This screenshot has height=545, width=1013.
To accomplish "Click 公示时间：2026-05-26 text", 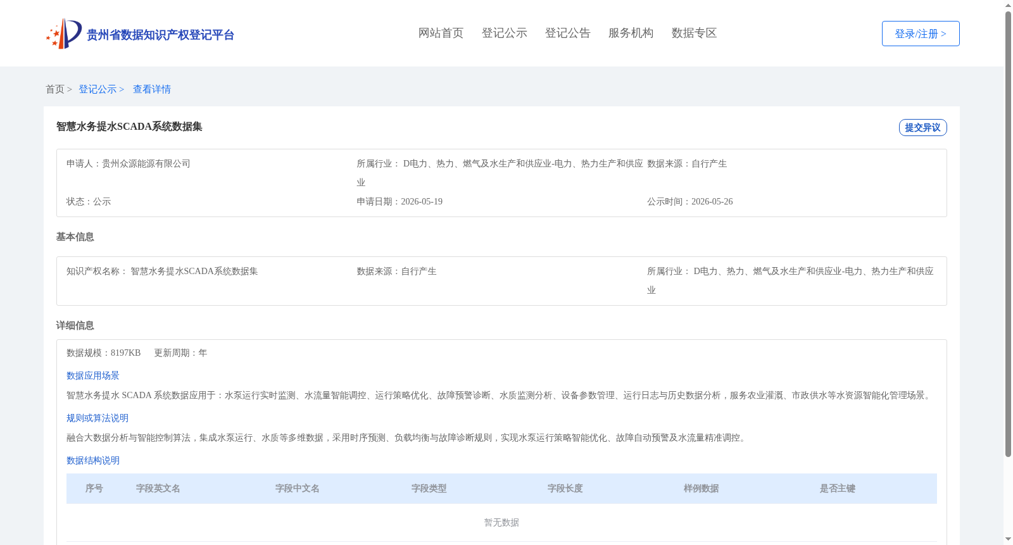I will pos(690,201).
